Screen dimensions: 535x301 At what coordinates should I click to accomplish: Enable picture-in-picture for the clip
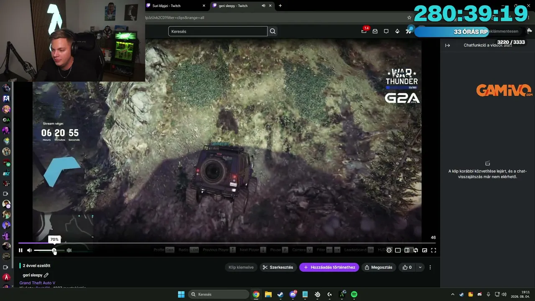pos(425,250)
